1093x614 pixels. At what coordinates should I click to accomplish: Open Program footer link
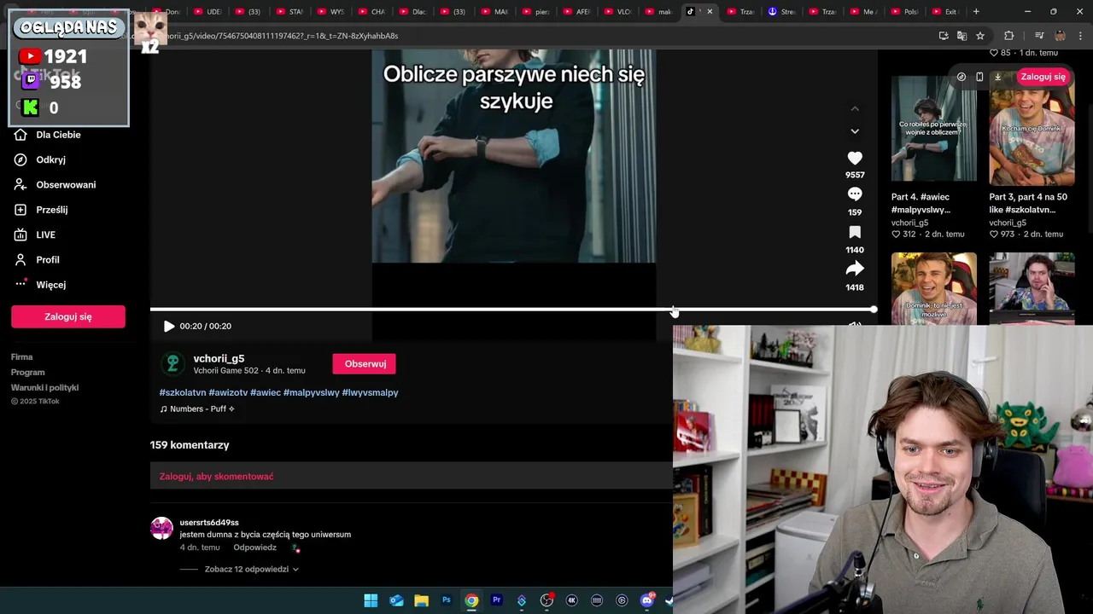[28, 373]
